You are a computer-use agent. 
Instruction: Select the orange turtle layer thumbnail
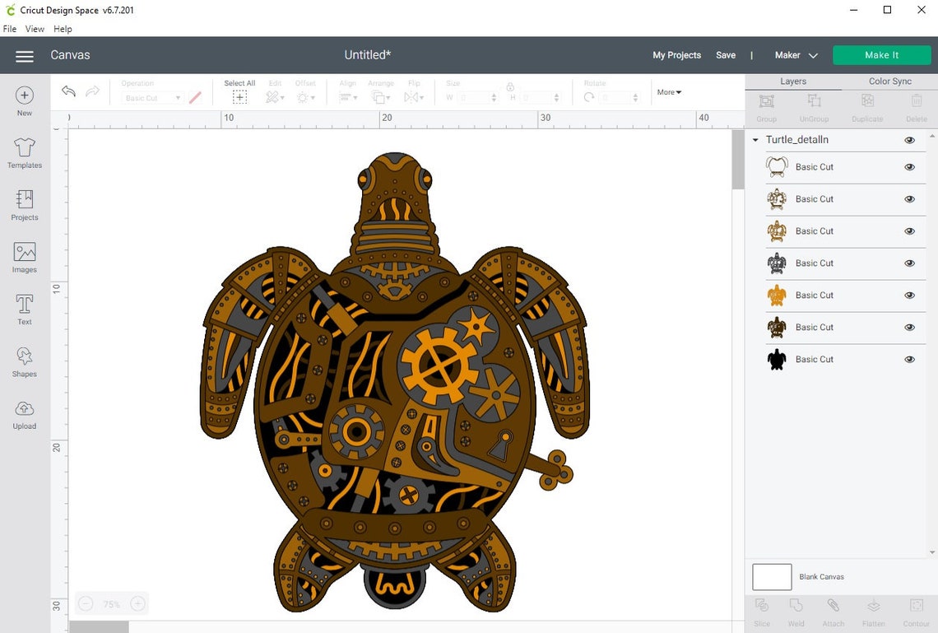(x=777, y=296)
